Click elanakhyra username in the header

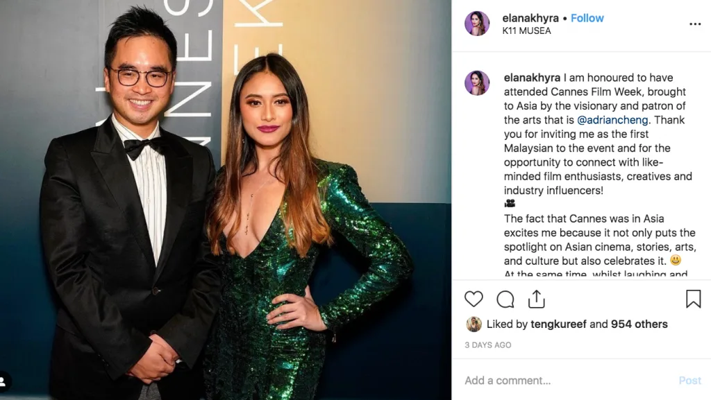[x=531, y=18]
